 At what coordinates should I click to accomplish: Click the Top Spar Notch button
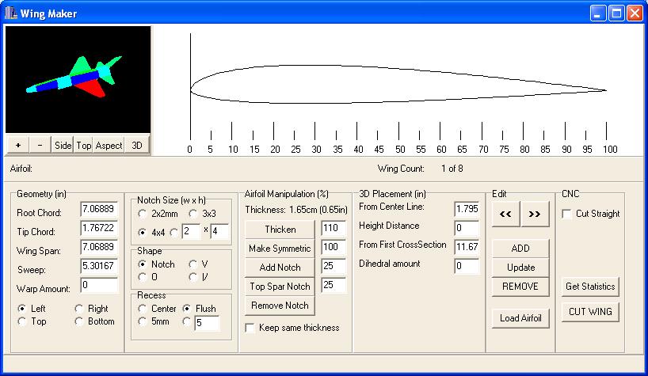coord(280,287)
